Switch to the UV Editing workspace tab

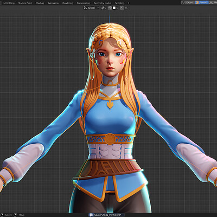point(9,3)
